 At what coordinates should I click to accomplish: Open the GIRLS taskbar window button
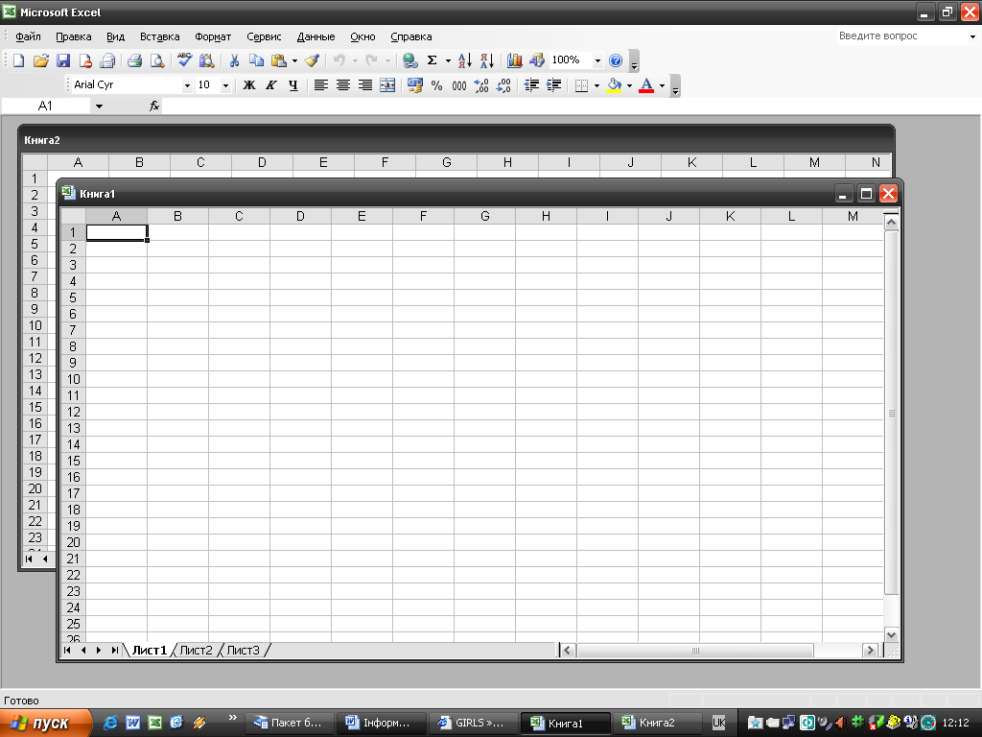(x=474, y=723)
